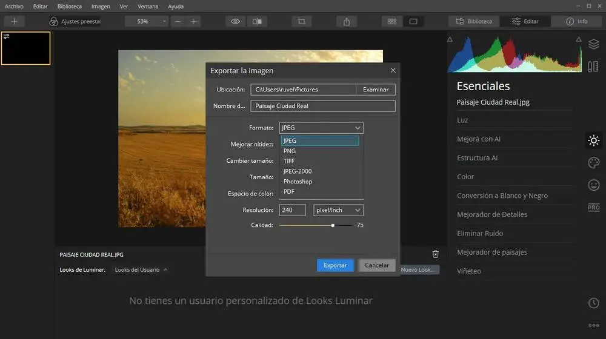
Task: Expand the 53% zoom level dropdown
Action: pos(147,21)
